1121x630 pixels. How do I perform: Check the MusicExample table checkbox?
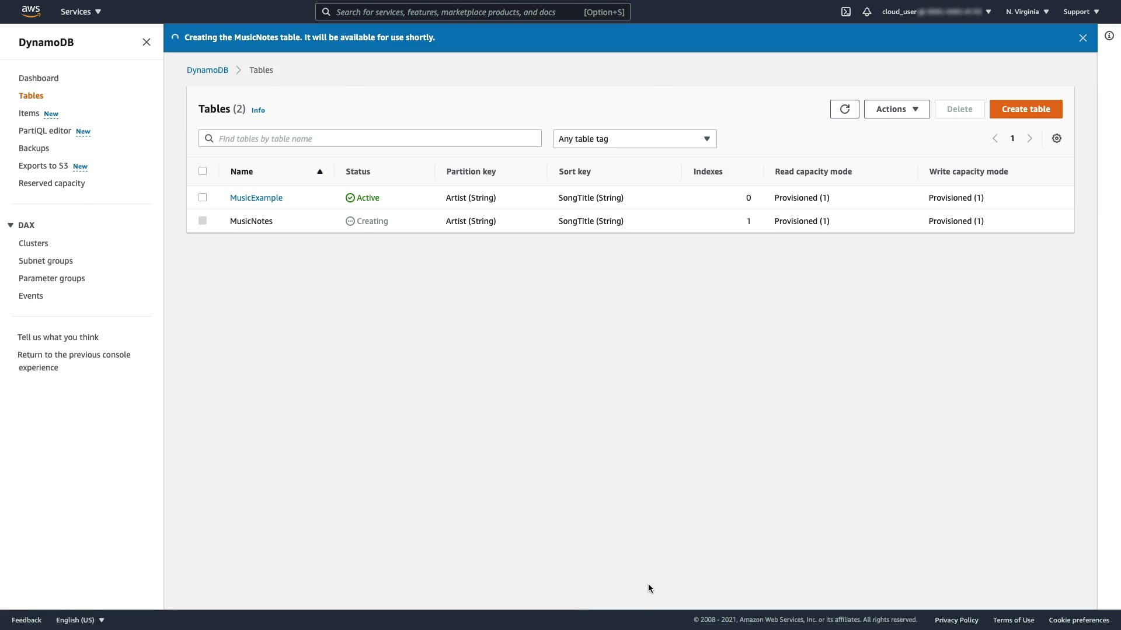(203, 197)
